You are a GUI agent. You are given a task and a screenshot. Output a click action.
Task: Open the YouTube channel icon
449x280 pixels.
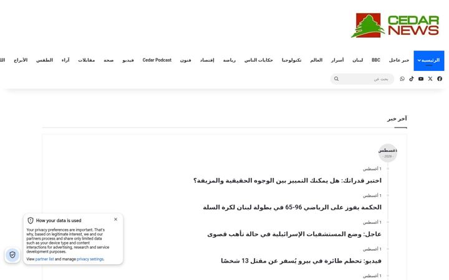pos(421,79)
